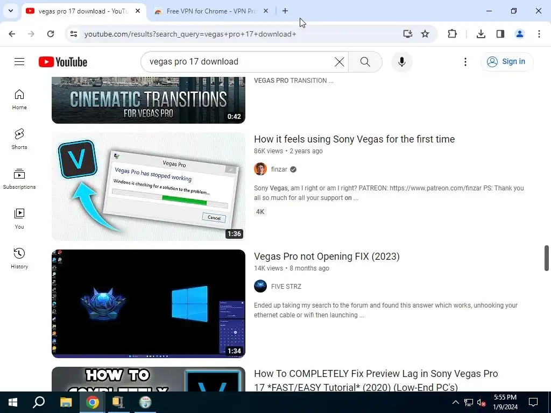
Task: Show hidden system tray icons
Action: (455, 402)
